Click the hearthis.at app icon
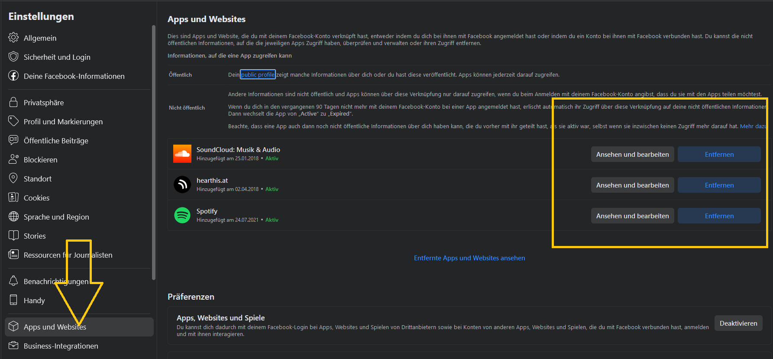Image resolution: width=773 pixels, height=359 pixels. coord(182,184)
